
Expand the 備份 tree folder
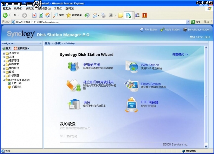point(4,72)
